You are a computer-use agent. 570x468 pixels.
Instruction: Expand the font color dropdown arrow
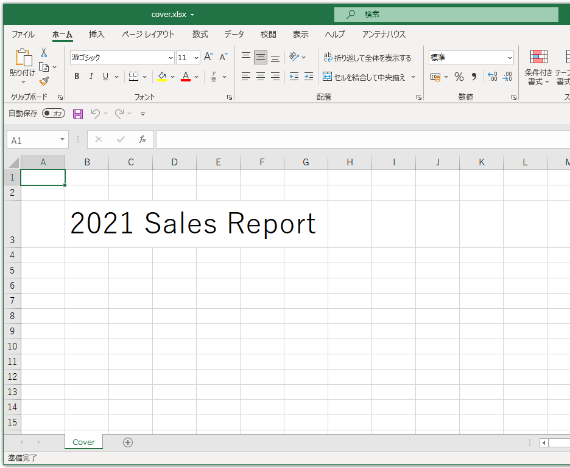point(196,77)
